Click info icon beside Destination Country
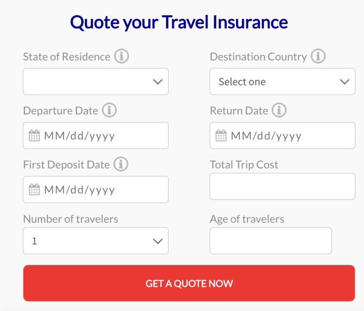The image size is (364, 311). [x=318, y=57]
